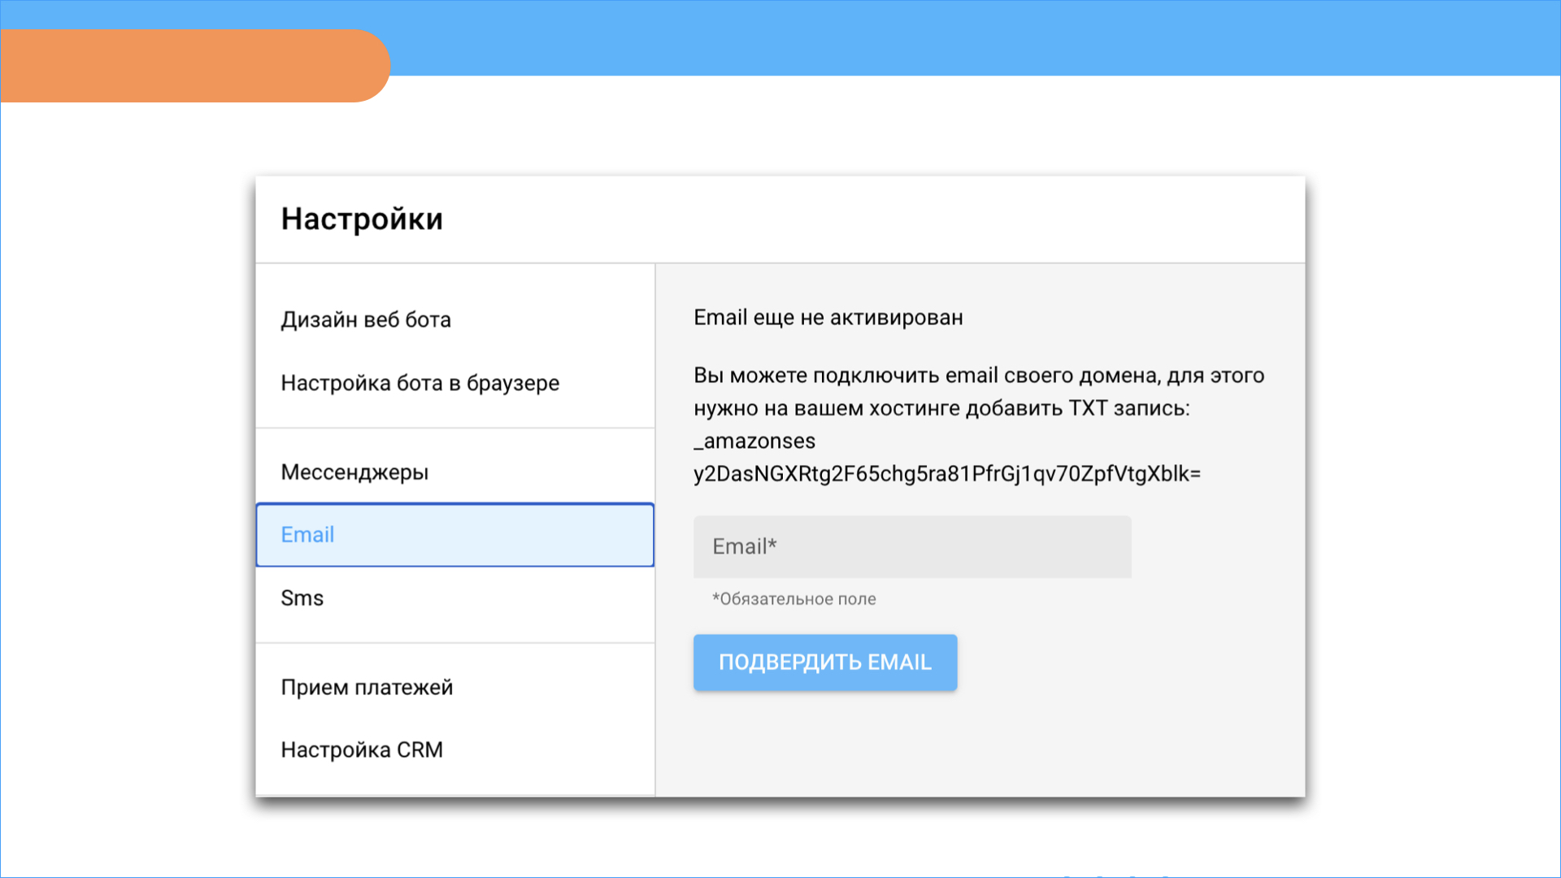
Task: Click the *Обязательное поле hint text
Action: point(794,599)
